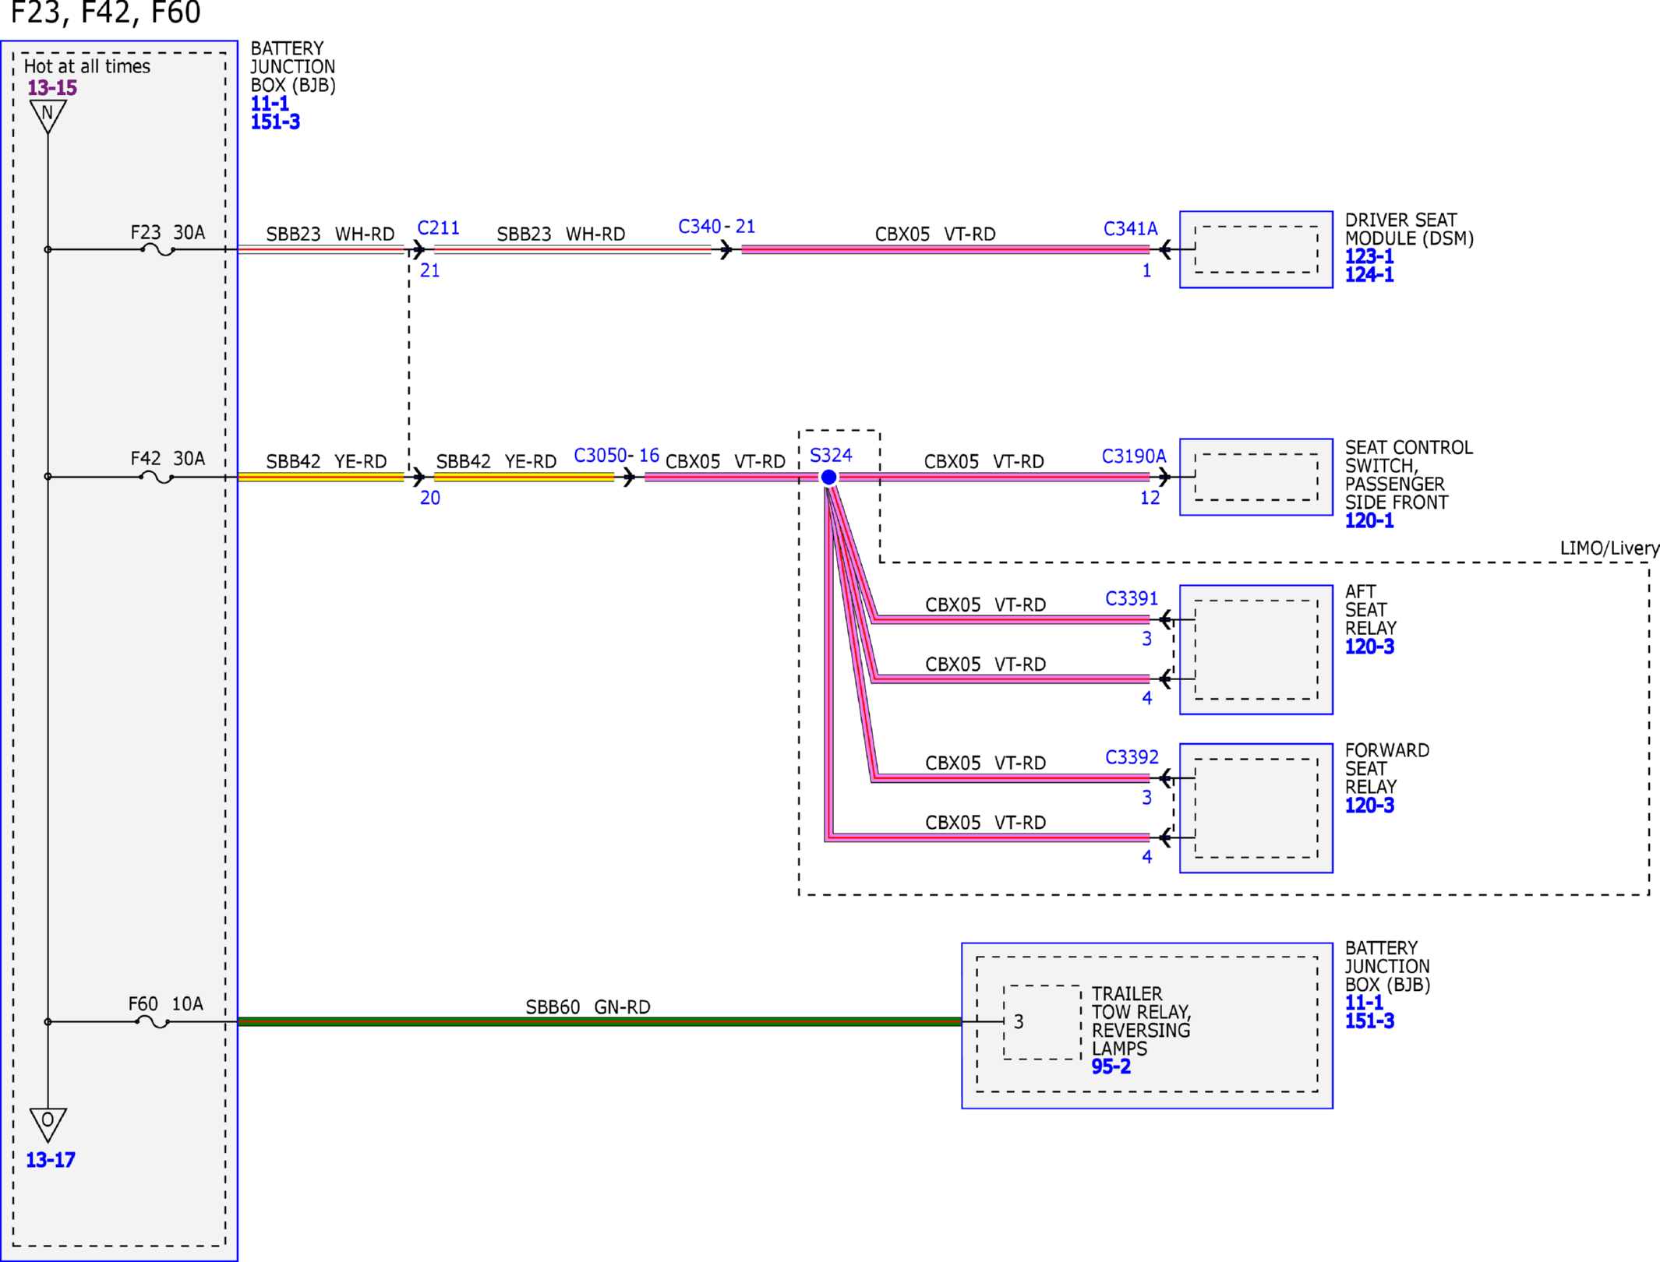Viewport: 1660px width, 1262px height.
Task: Select fuse F23 30A symbol
Action: tap(157, 250)
